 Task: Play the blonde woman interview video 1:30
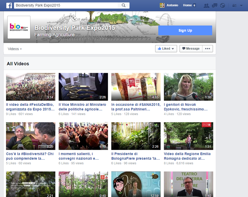click(188, 87)
